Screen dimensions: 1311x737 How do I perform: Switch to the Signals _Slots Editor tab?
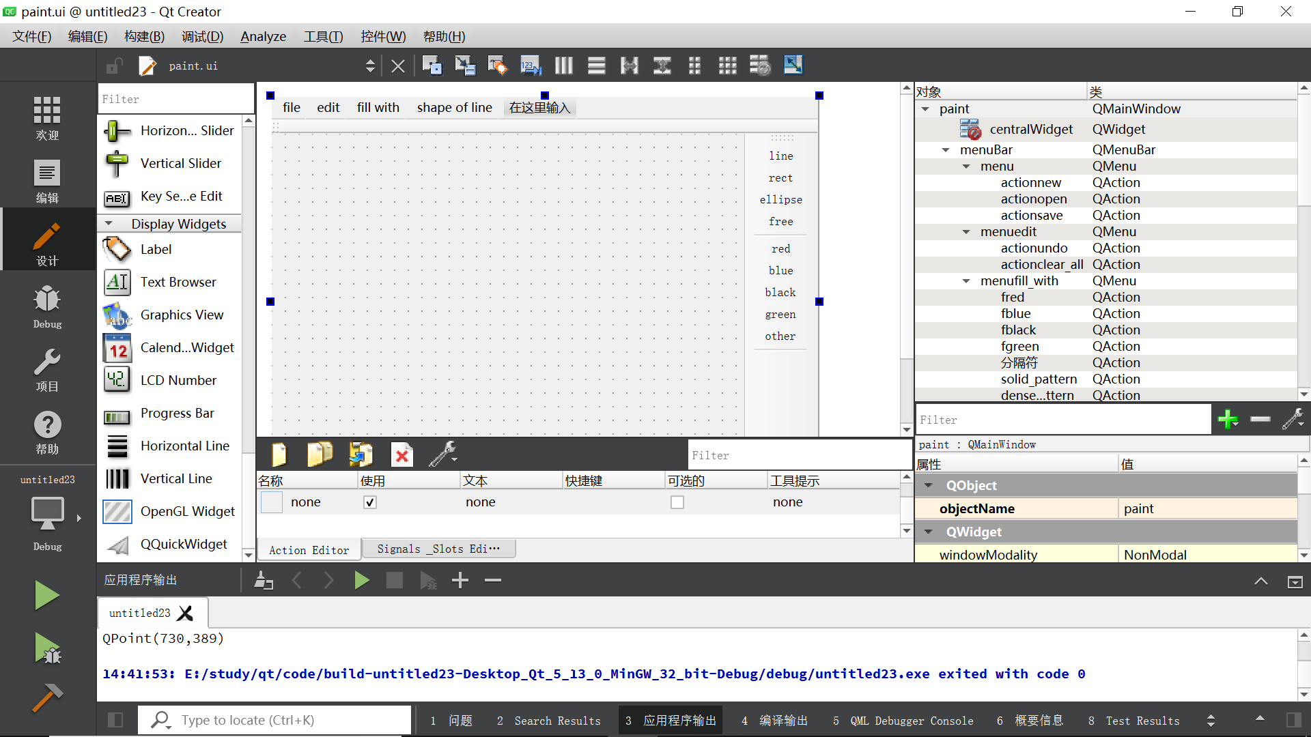click(439, 548)
